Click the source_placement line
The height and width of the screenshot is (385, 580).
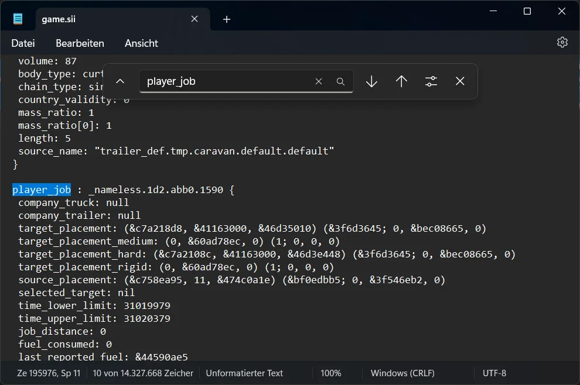(x=231, y=280)
